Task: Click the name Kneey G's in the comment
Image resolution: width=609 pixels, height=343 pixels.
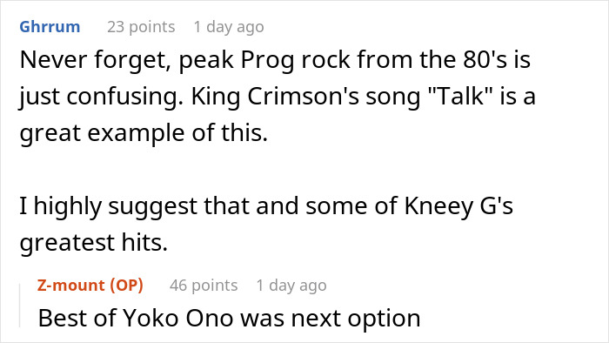Action: point(458,205)
